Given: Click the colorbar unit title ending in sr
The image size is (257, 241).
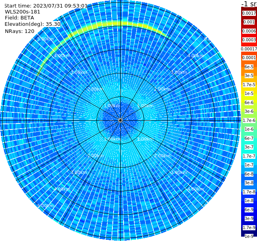Looking at the screenshot, I should pyautogui.click(x=249, y=4).
